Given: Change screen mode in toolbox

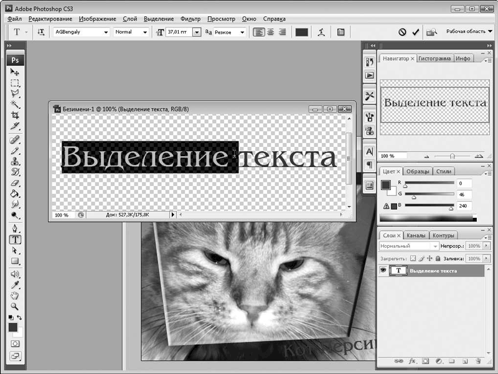Looking at the screenshot, I should point(15,356).
